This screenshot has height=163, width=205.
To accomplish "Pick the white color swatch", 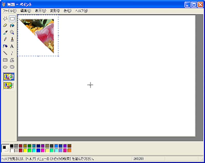I will pos(12,150).
